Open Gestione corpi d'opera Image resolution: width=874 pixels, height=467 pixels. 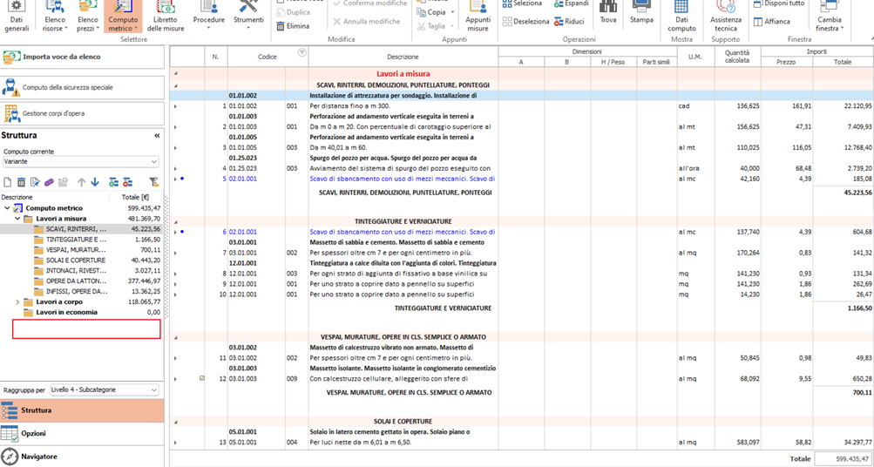(83, 113)
